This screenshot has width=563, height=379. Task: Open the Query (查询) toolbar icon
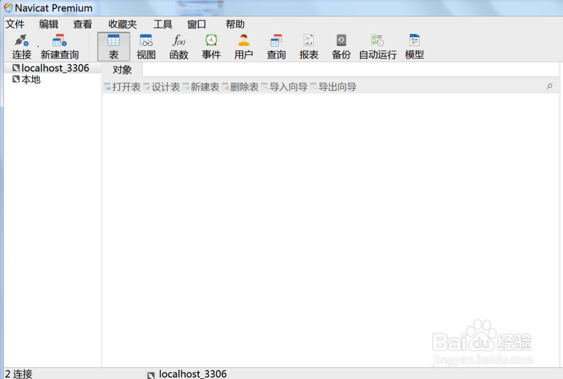pos(276,40)
